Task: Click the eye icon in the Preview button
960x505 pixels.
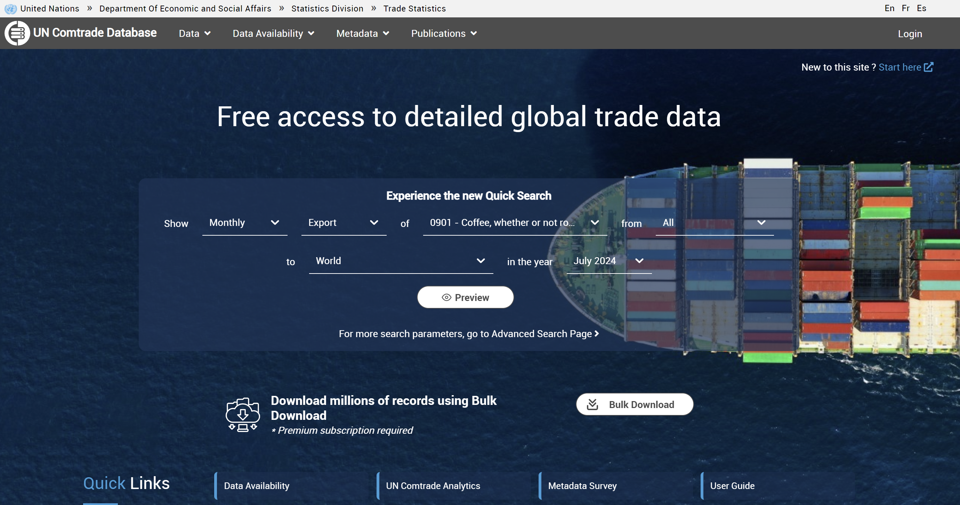Action: (x=446, y=297)
